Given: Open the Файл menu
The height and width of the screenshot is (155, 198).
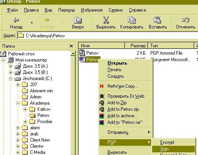Looking at the screenshot, I should click(x=12, y=10).
